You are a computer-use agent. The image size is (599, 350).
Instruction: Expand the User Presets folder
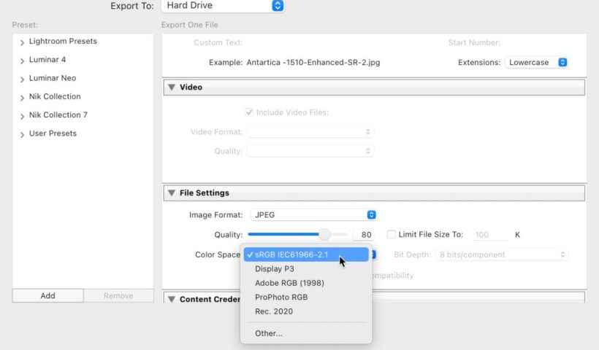22,135
